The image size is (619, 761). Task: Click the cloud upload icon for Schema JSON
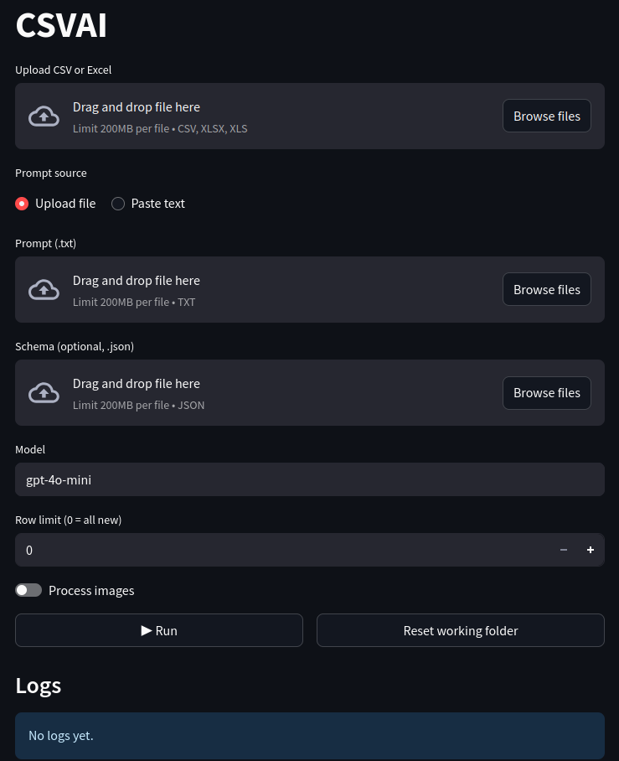pos(44,393)
